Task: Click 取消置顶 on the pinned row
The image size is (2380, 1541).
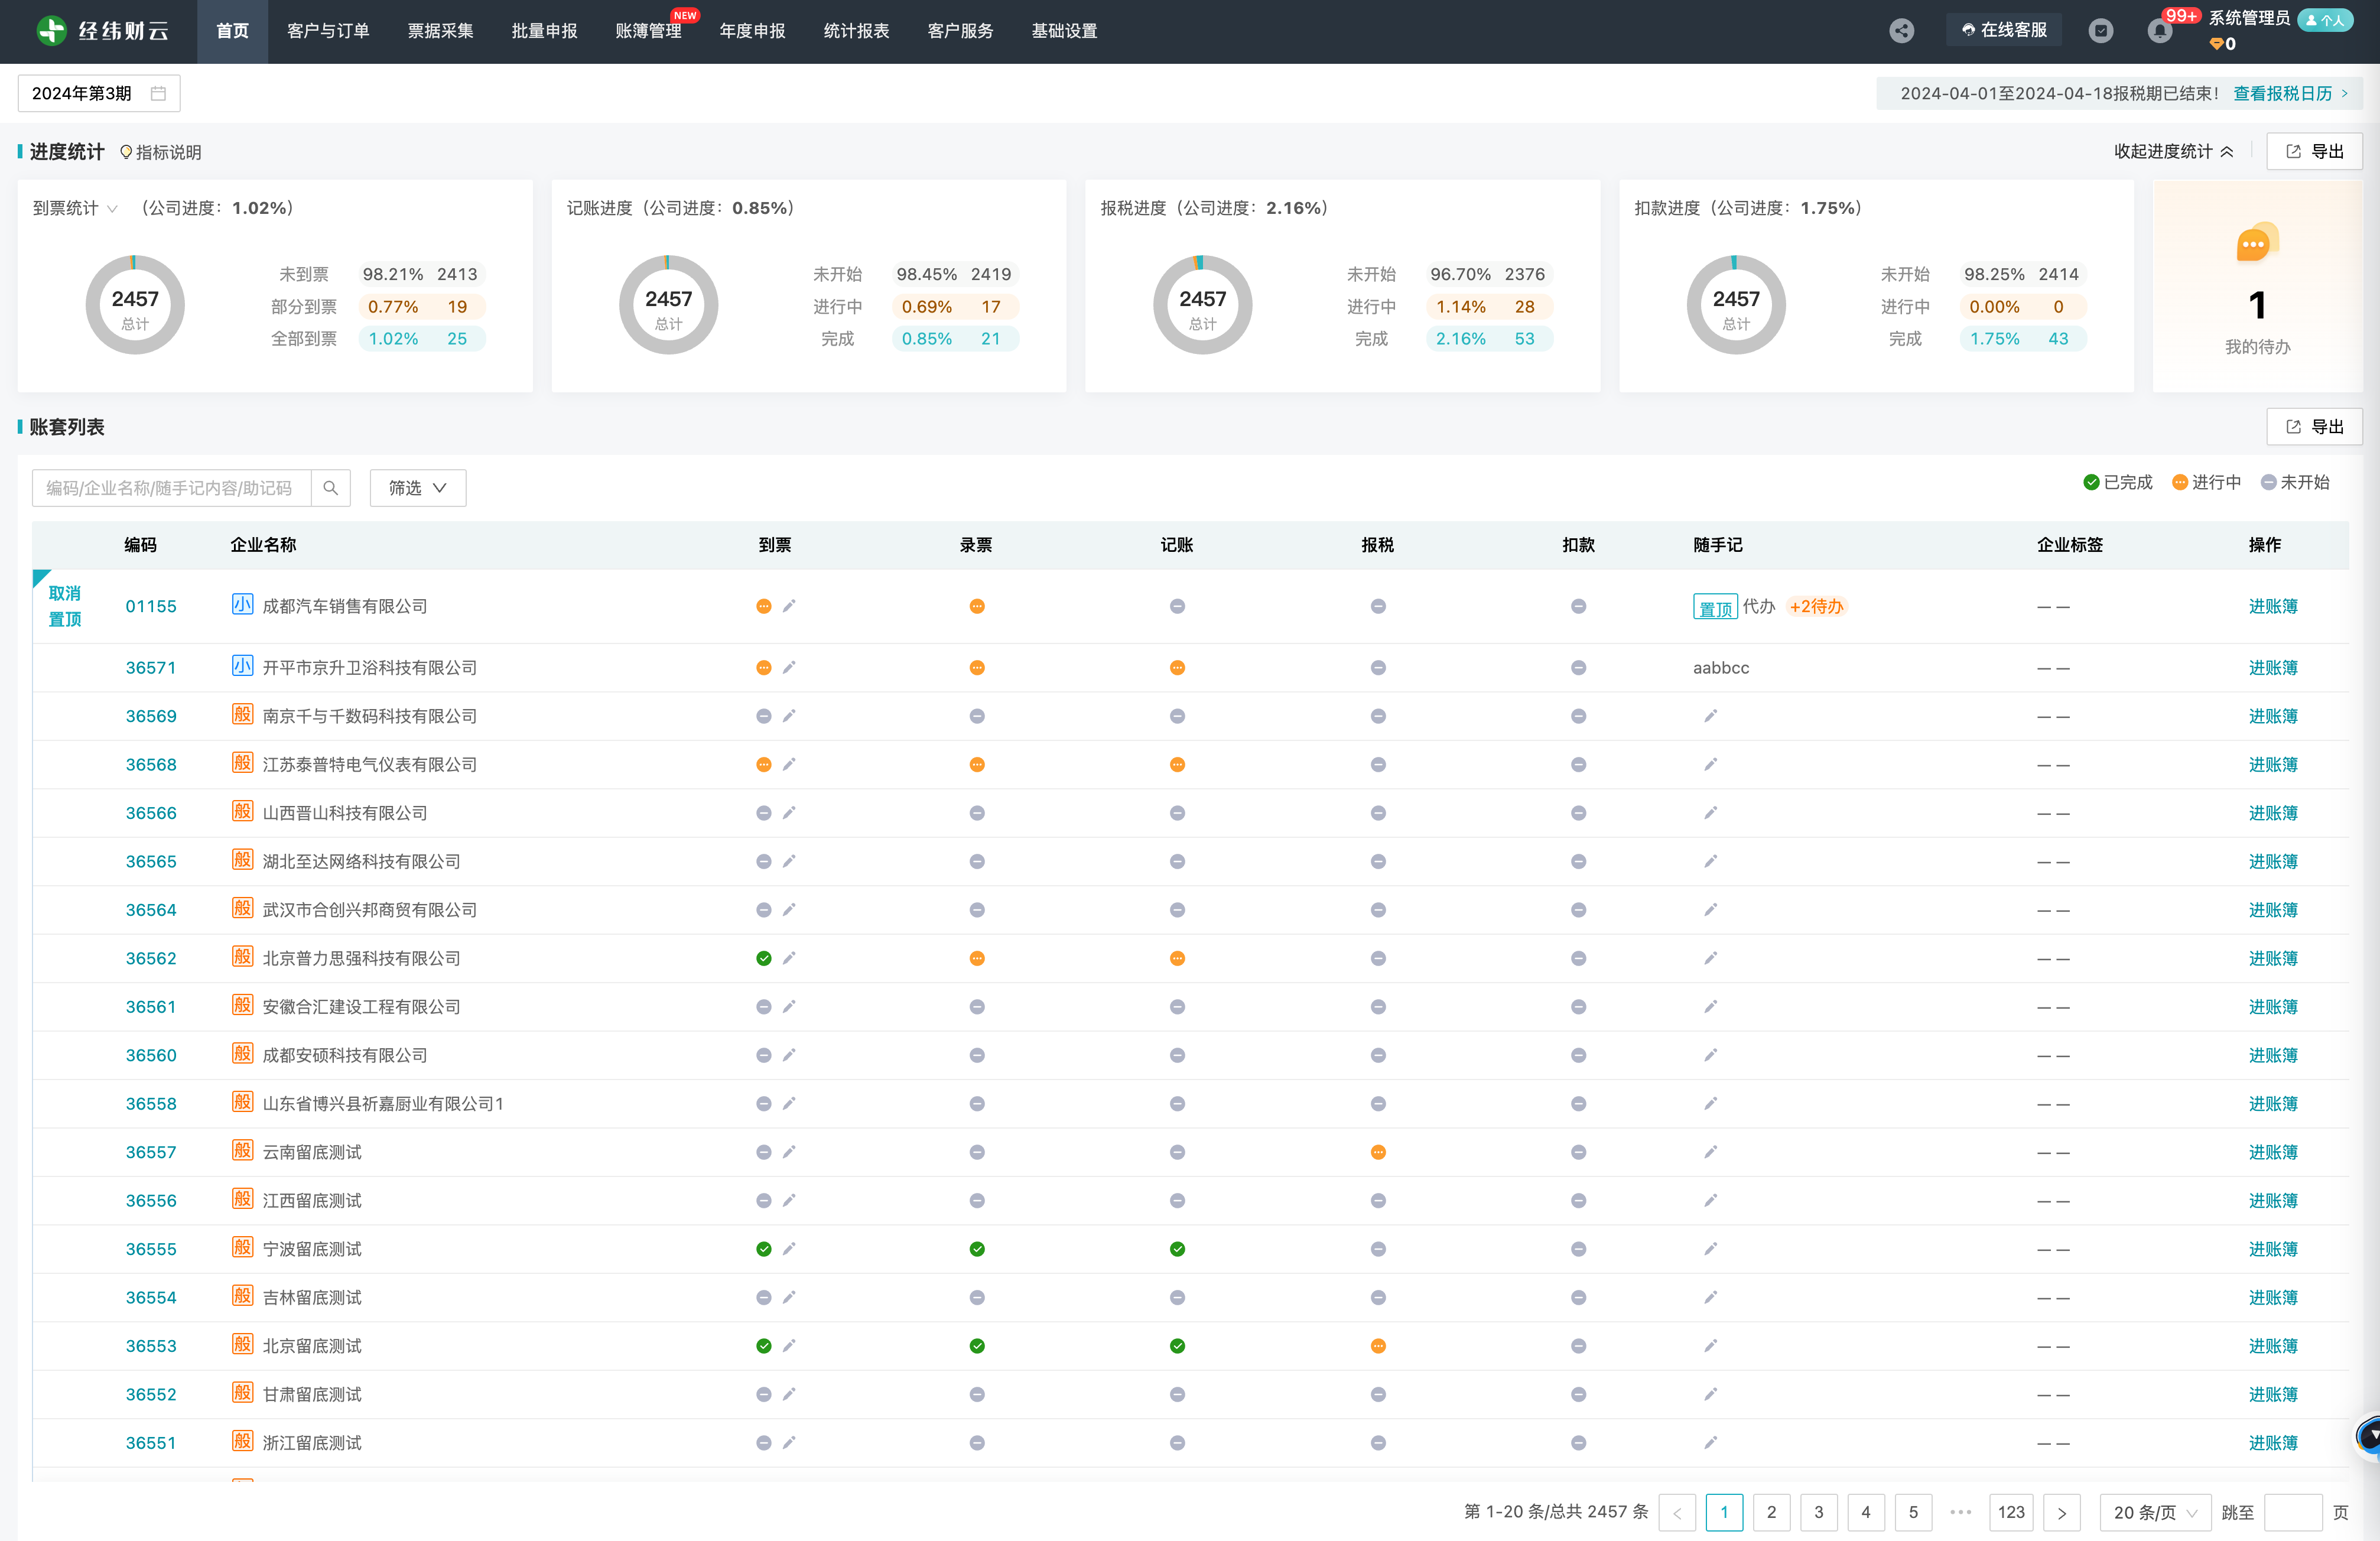Action: [65, 606]
